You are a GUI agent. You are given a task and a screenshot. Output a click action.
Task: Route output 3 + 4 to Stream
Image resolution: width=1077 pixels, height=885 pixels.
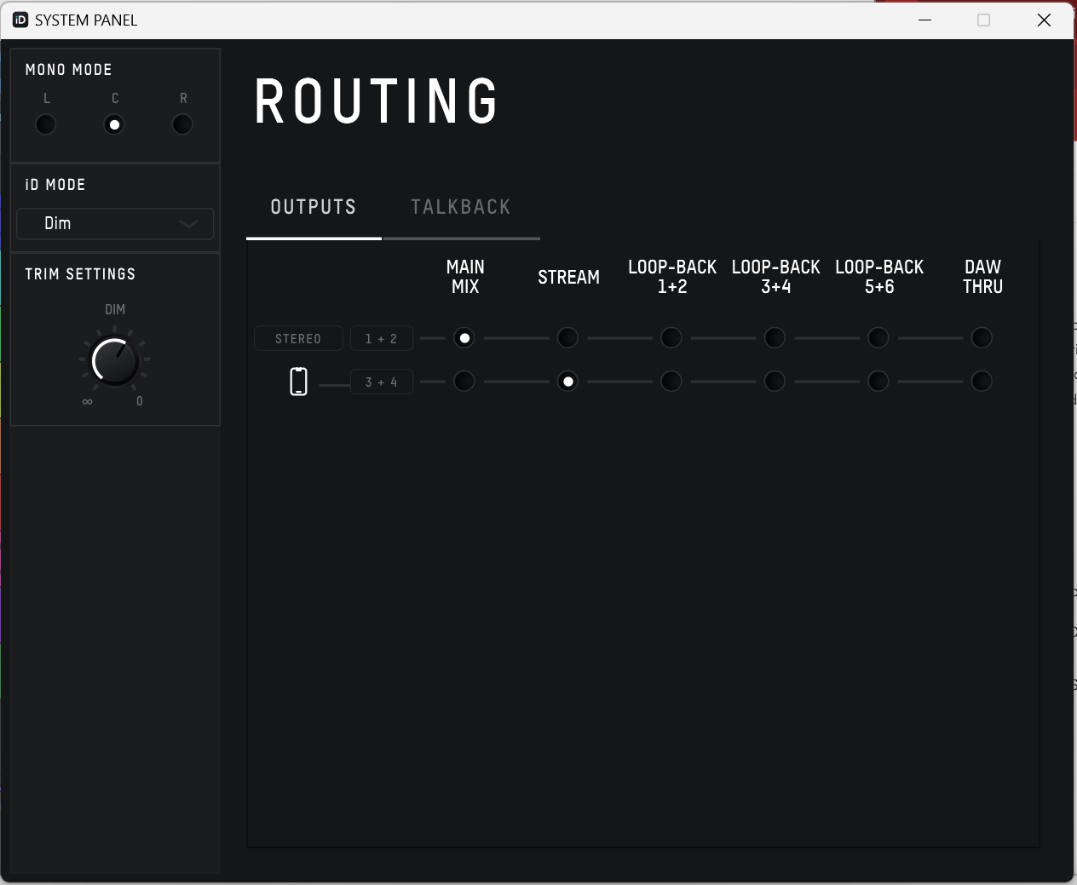(567, 381)
